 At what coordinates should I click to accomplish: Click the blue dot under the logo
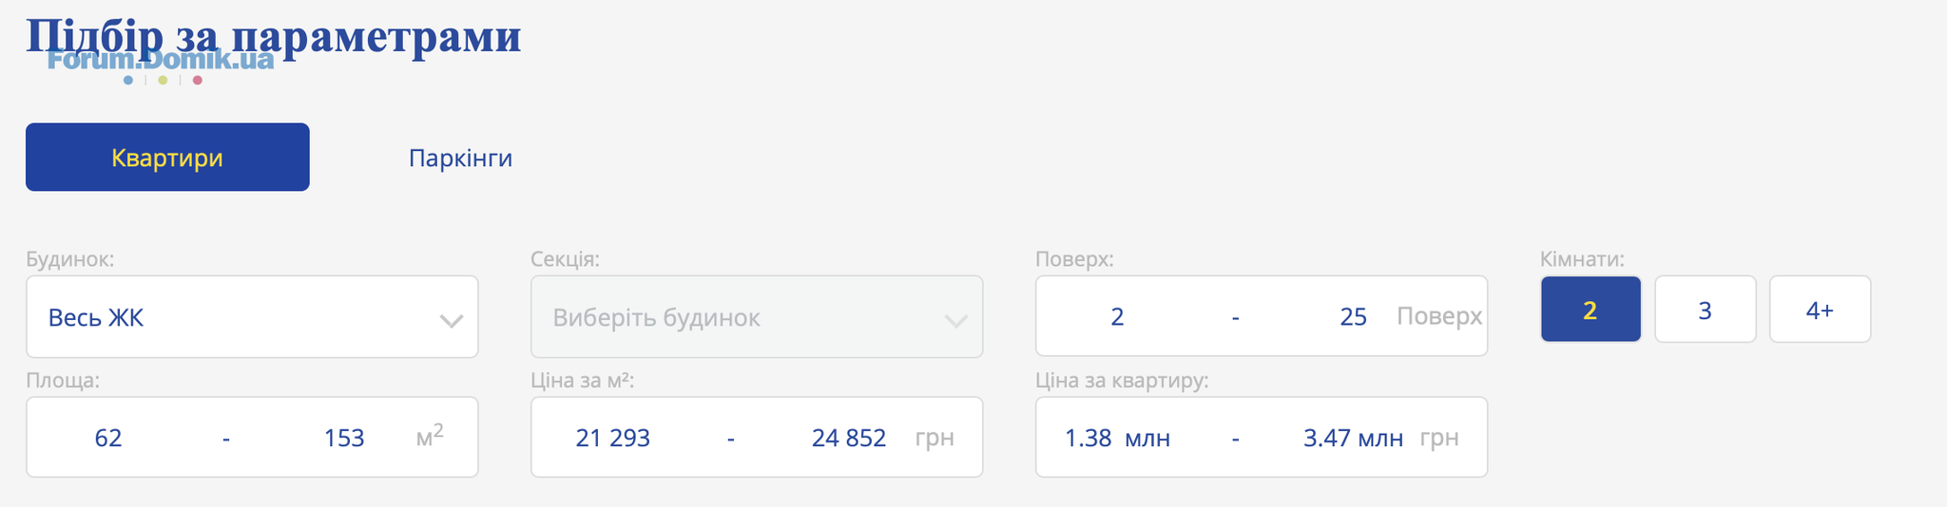(128, 80)
